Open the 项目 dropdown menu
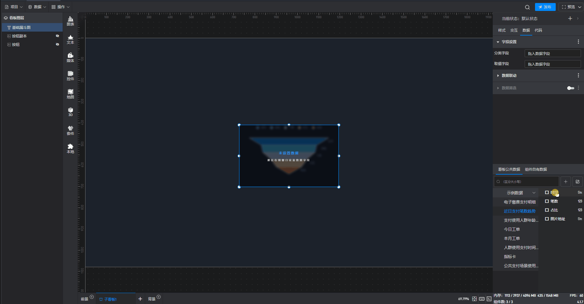This screenshot has width=584, height=304. pos(14,7)
